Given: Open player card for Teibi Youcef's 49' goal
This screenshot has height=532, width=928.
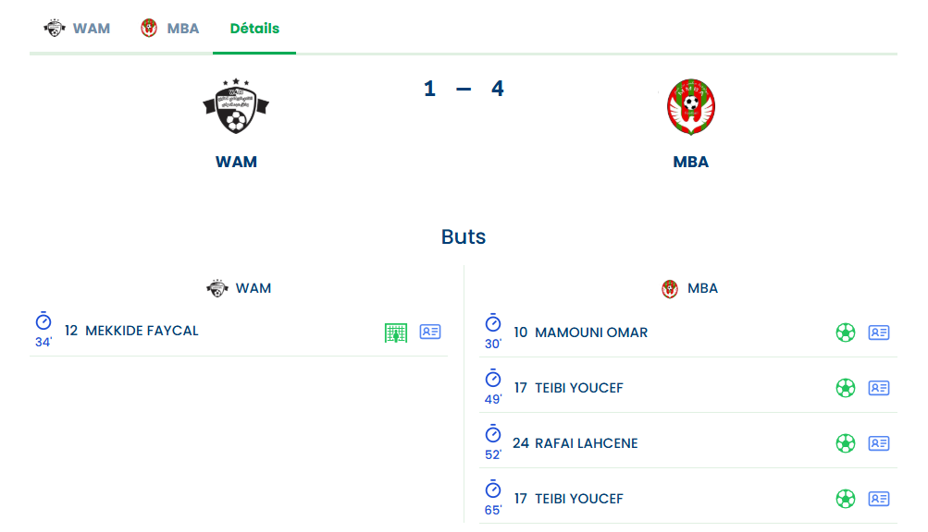Looking at the screenshot, I should pyautogui.click(x=879, y=388).
